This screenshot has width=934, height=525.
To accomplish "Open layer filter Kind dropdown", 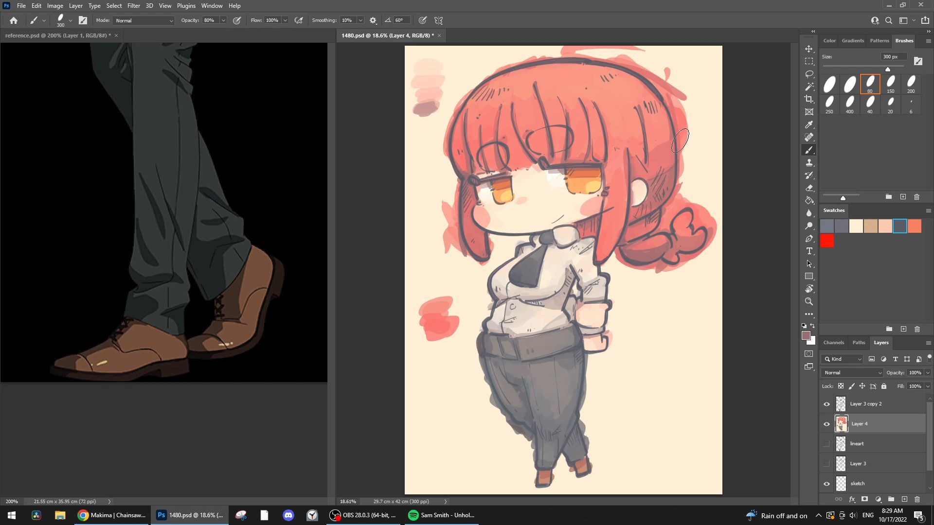I will 842,359.
